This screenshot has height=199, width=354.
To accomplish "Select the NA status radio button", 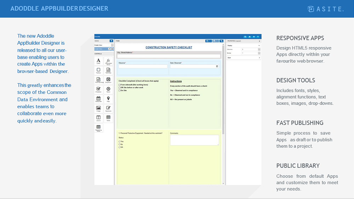I will click(119, 147).
